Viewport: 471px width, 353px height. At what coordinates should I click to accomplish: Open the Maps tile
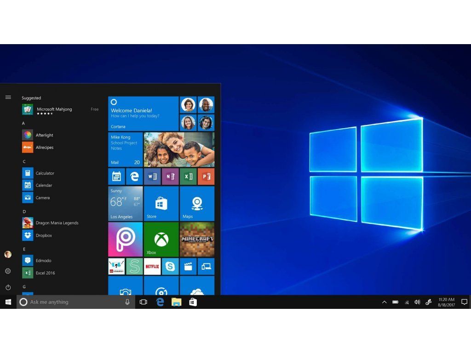[x=197, y=204]
